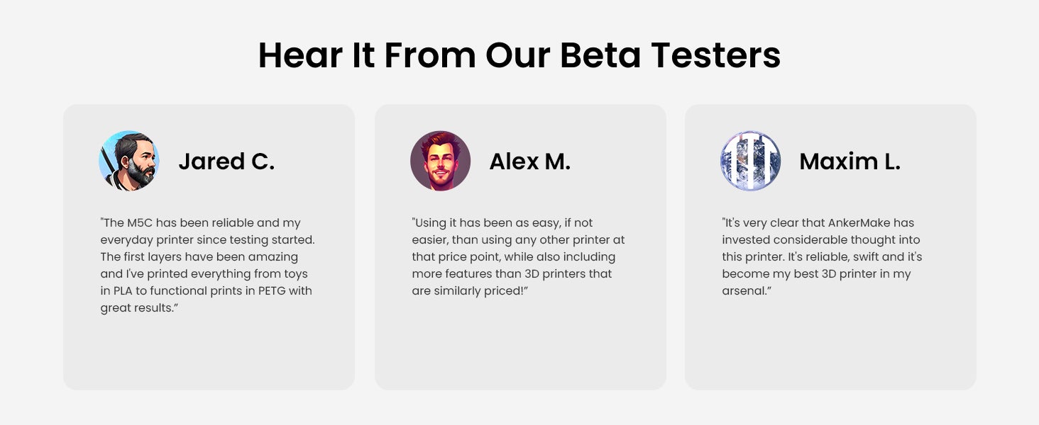Click Jared C.'s bearded avatar picture
Image resolution: width=1039 pixels, height=425 pixels.
(129, 161)
